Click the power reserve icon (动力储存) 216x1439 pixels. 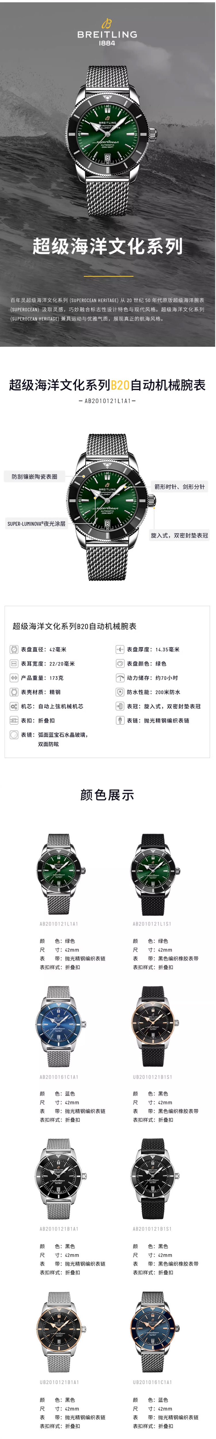click(x=120, y=678)
